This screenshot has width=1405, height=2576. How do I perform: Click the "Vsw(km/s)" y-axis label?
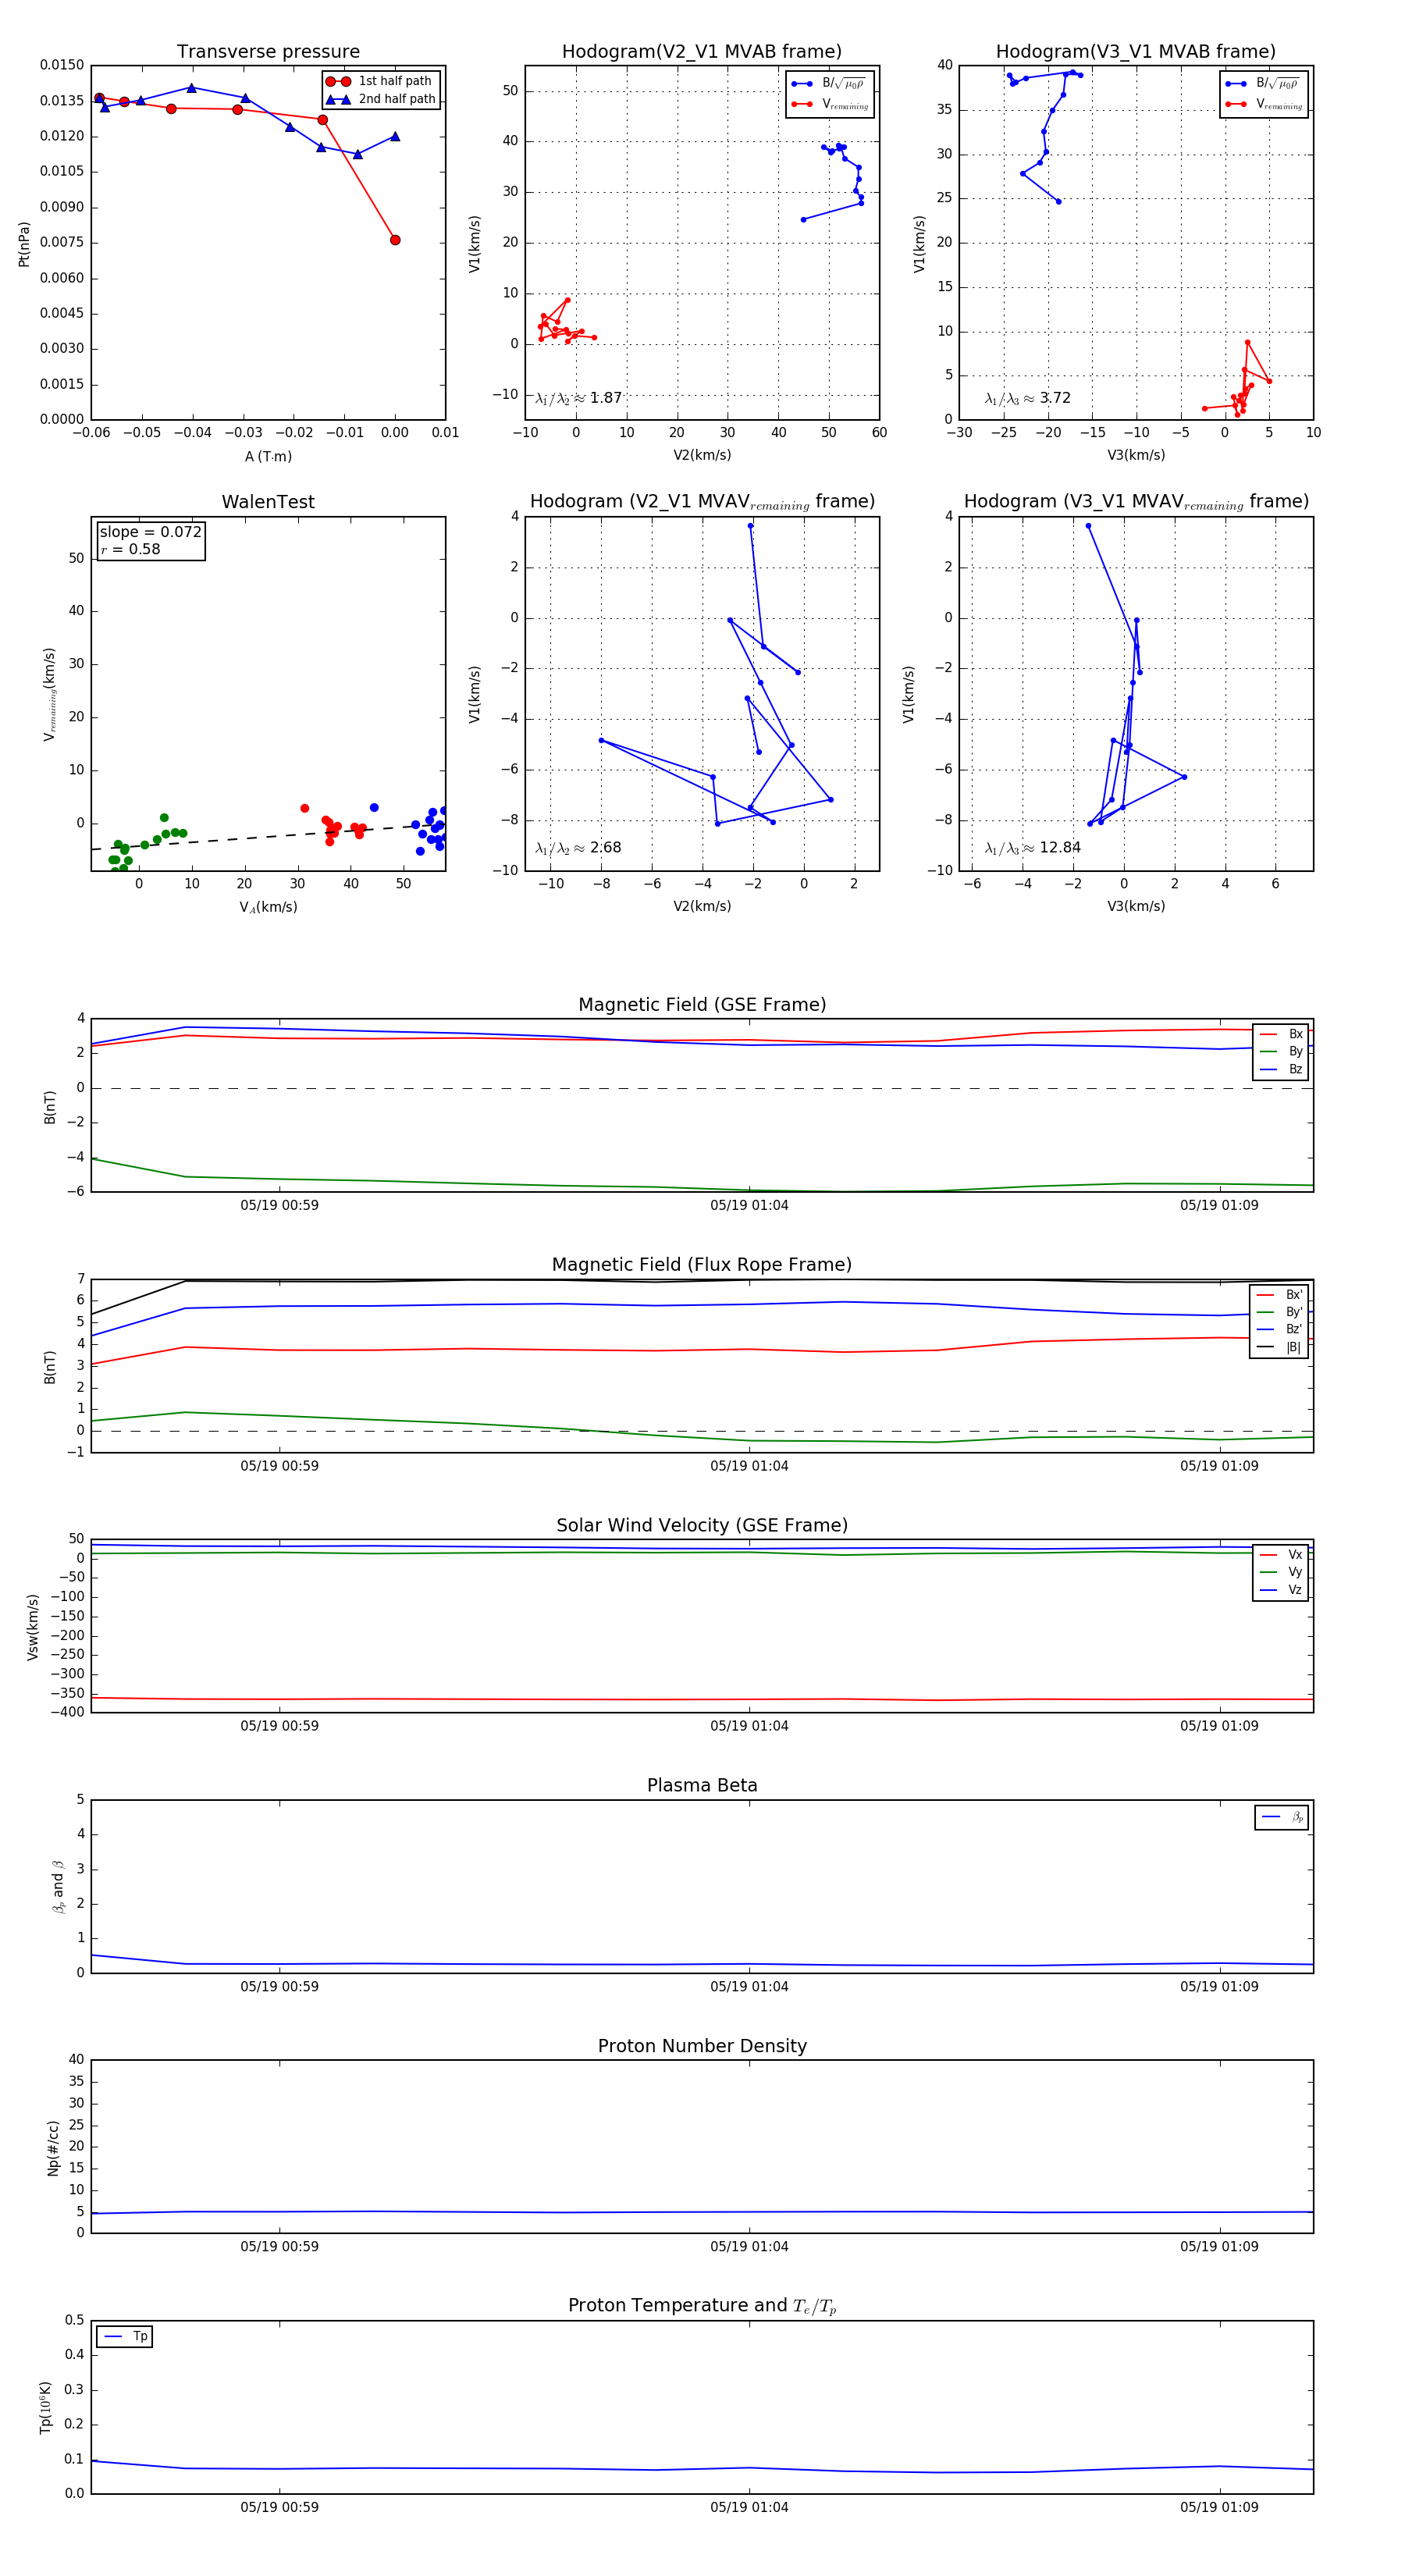click(x=33, y=1627)
